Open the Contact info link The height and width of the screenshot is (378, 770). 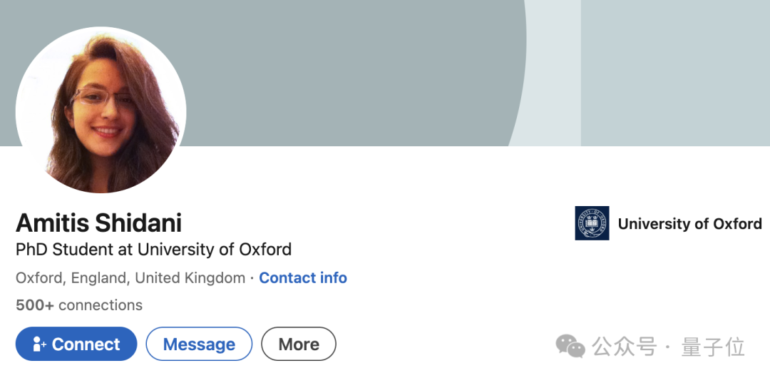point(303,278)
